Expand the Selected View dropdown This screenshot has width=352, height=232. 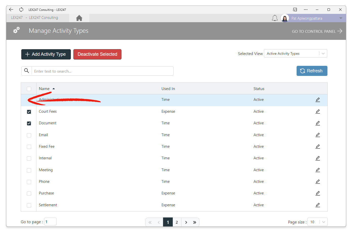coord(295,53)
